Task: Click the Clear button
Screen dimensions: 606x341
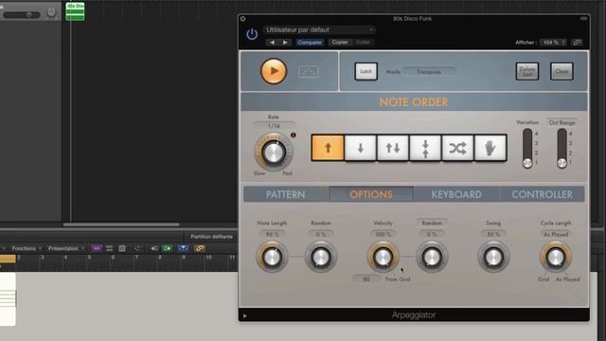Action: [x=561, y=72]
